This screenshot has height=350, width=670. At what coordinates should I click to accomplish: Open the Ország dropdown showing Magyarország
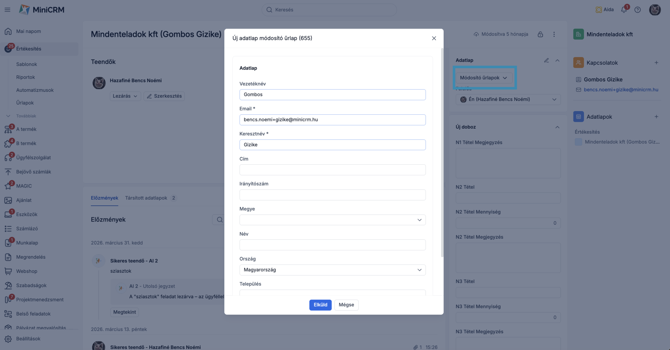pyautogui.click(x=332, y=270)
